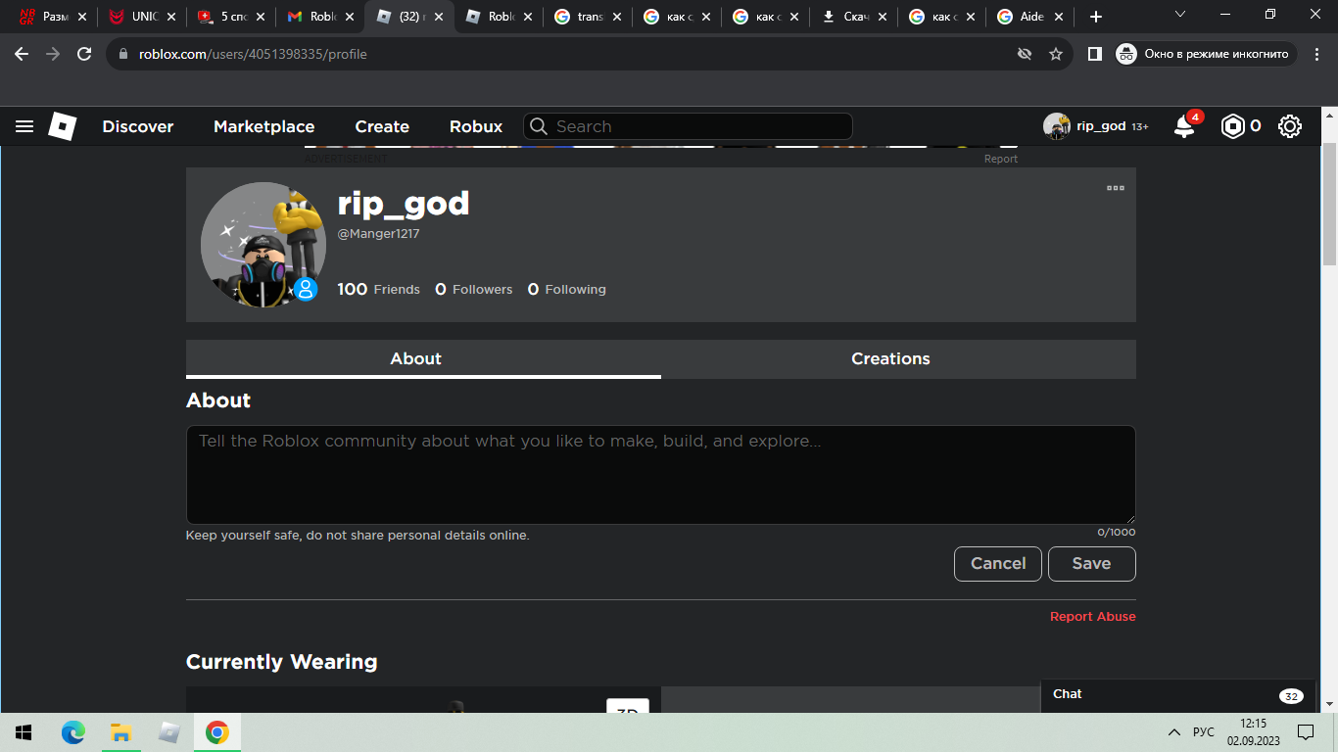Click the third-party cookies blocked eye icon

point(1025,54)
